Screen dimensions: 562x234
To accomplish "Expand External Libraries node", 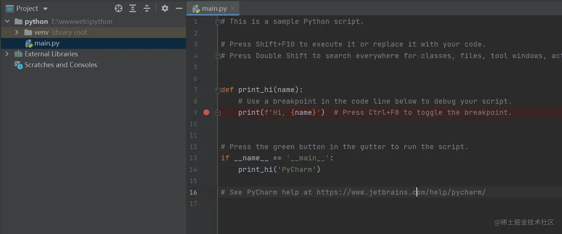I will click(x=7, y=54).
